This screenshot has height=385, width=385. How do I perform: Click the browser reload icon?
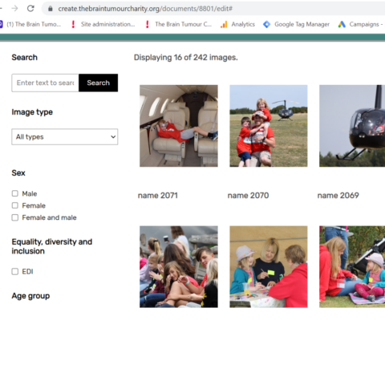[x=30, y=9]
